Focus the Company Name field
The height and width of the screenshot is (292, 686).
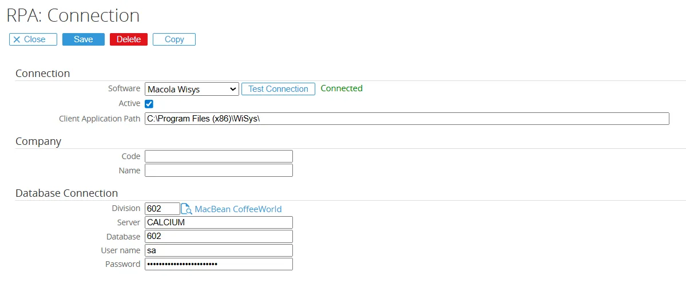click(219, 171)
